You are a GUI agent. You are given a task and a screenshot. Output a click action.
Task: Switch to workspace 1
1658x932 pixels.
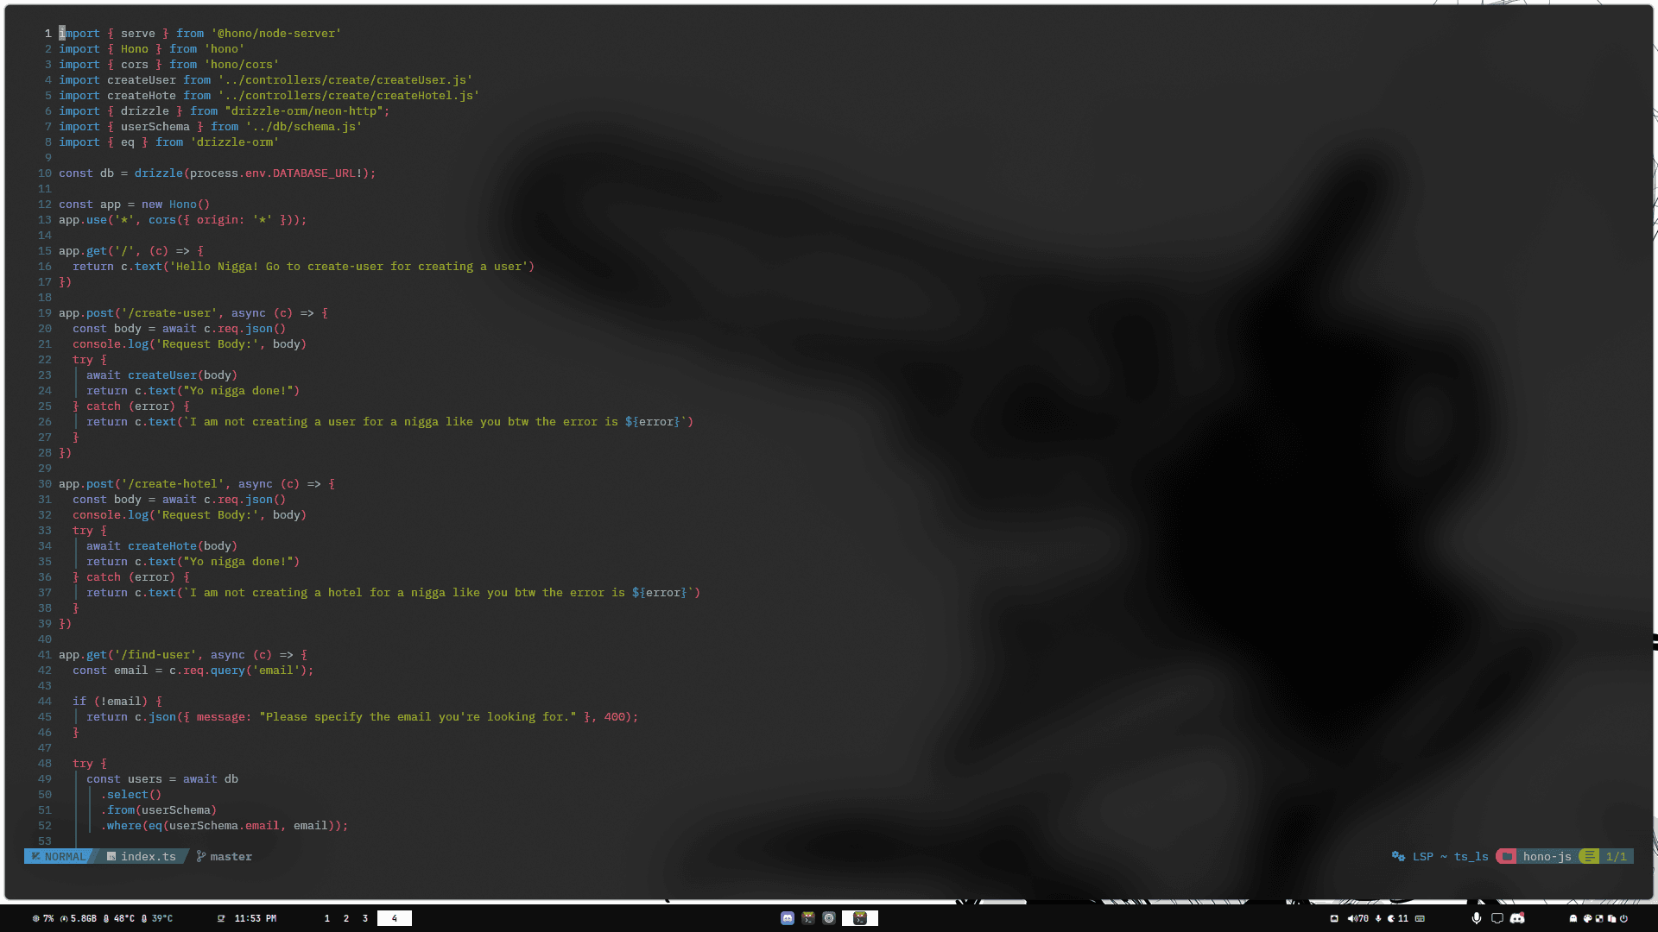(327, 918)
